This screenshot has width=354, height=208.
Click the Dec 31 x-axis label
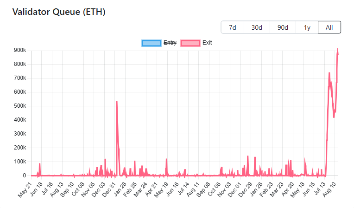[109, 190]
